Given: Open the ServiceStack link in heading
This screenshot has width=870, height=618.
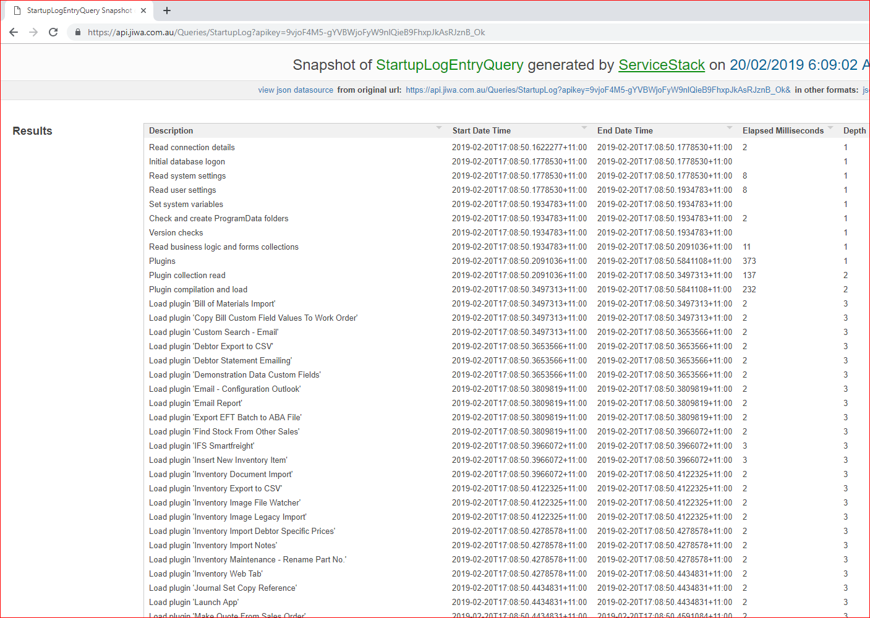Looking at the screenshot, I should click(661, 65).
